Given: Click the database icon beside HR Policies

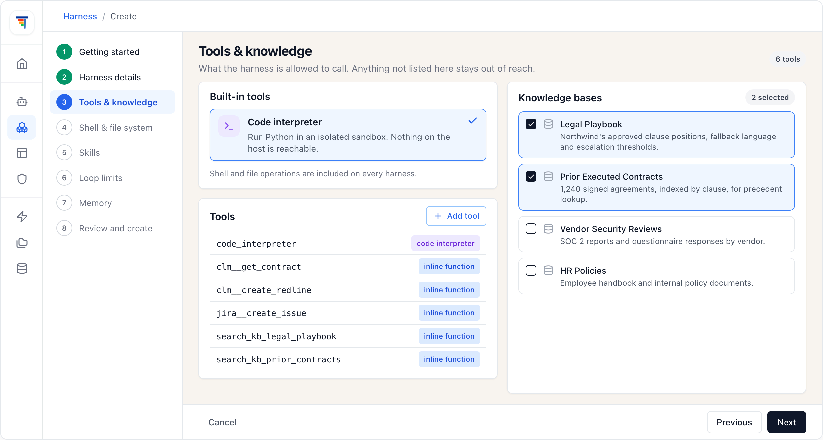Looking at the screenshot, I should point(548,270).
